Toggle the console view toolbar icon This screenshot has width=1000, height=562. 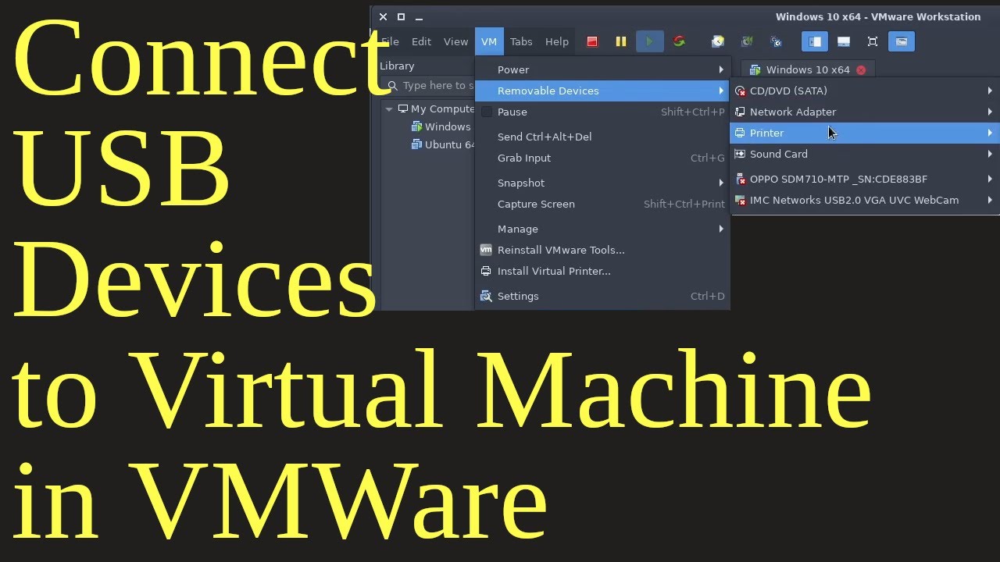pyautogui.click(x=902, y=41)
